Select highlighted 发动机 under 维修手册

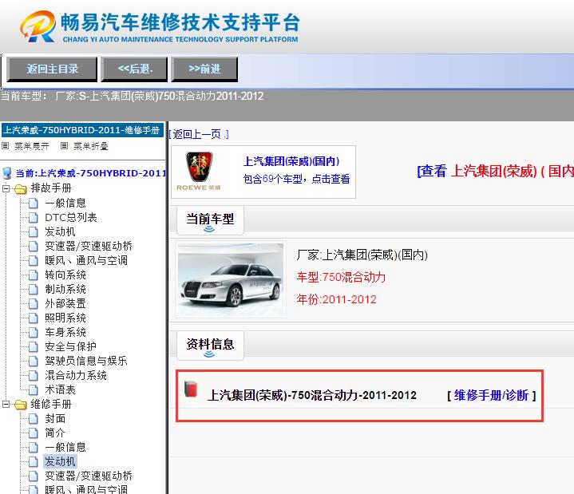click(x=60, y=462)
